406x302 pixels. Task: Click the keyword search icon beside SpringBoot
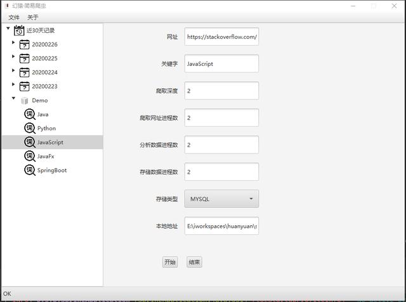[30, 170]
